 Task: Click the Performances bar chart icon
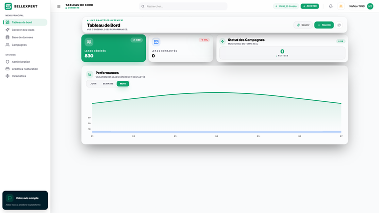(x=90, y=74)
